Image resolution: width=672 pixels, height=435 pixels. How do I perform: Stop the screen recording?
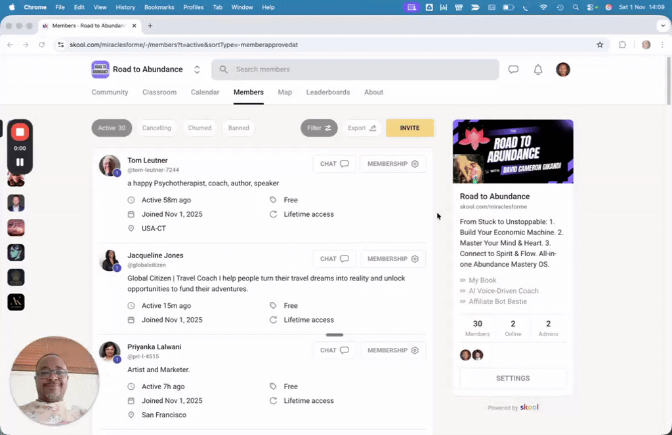(20, 132)
